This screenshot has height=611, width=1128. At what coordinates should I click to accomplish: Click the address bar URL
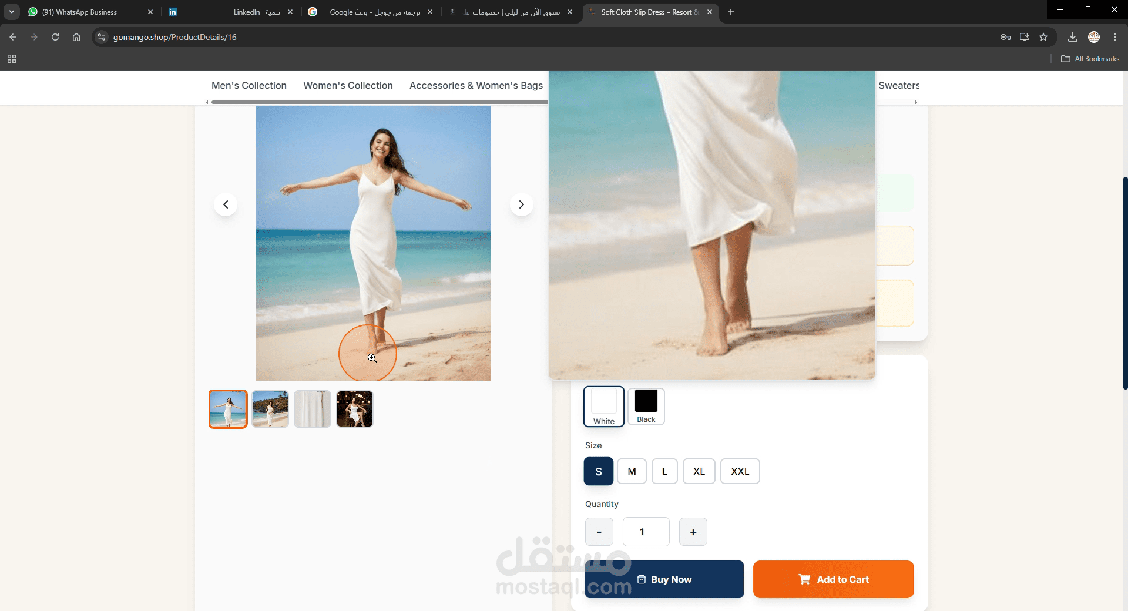pyautogui.click(x=175, y=37)
